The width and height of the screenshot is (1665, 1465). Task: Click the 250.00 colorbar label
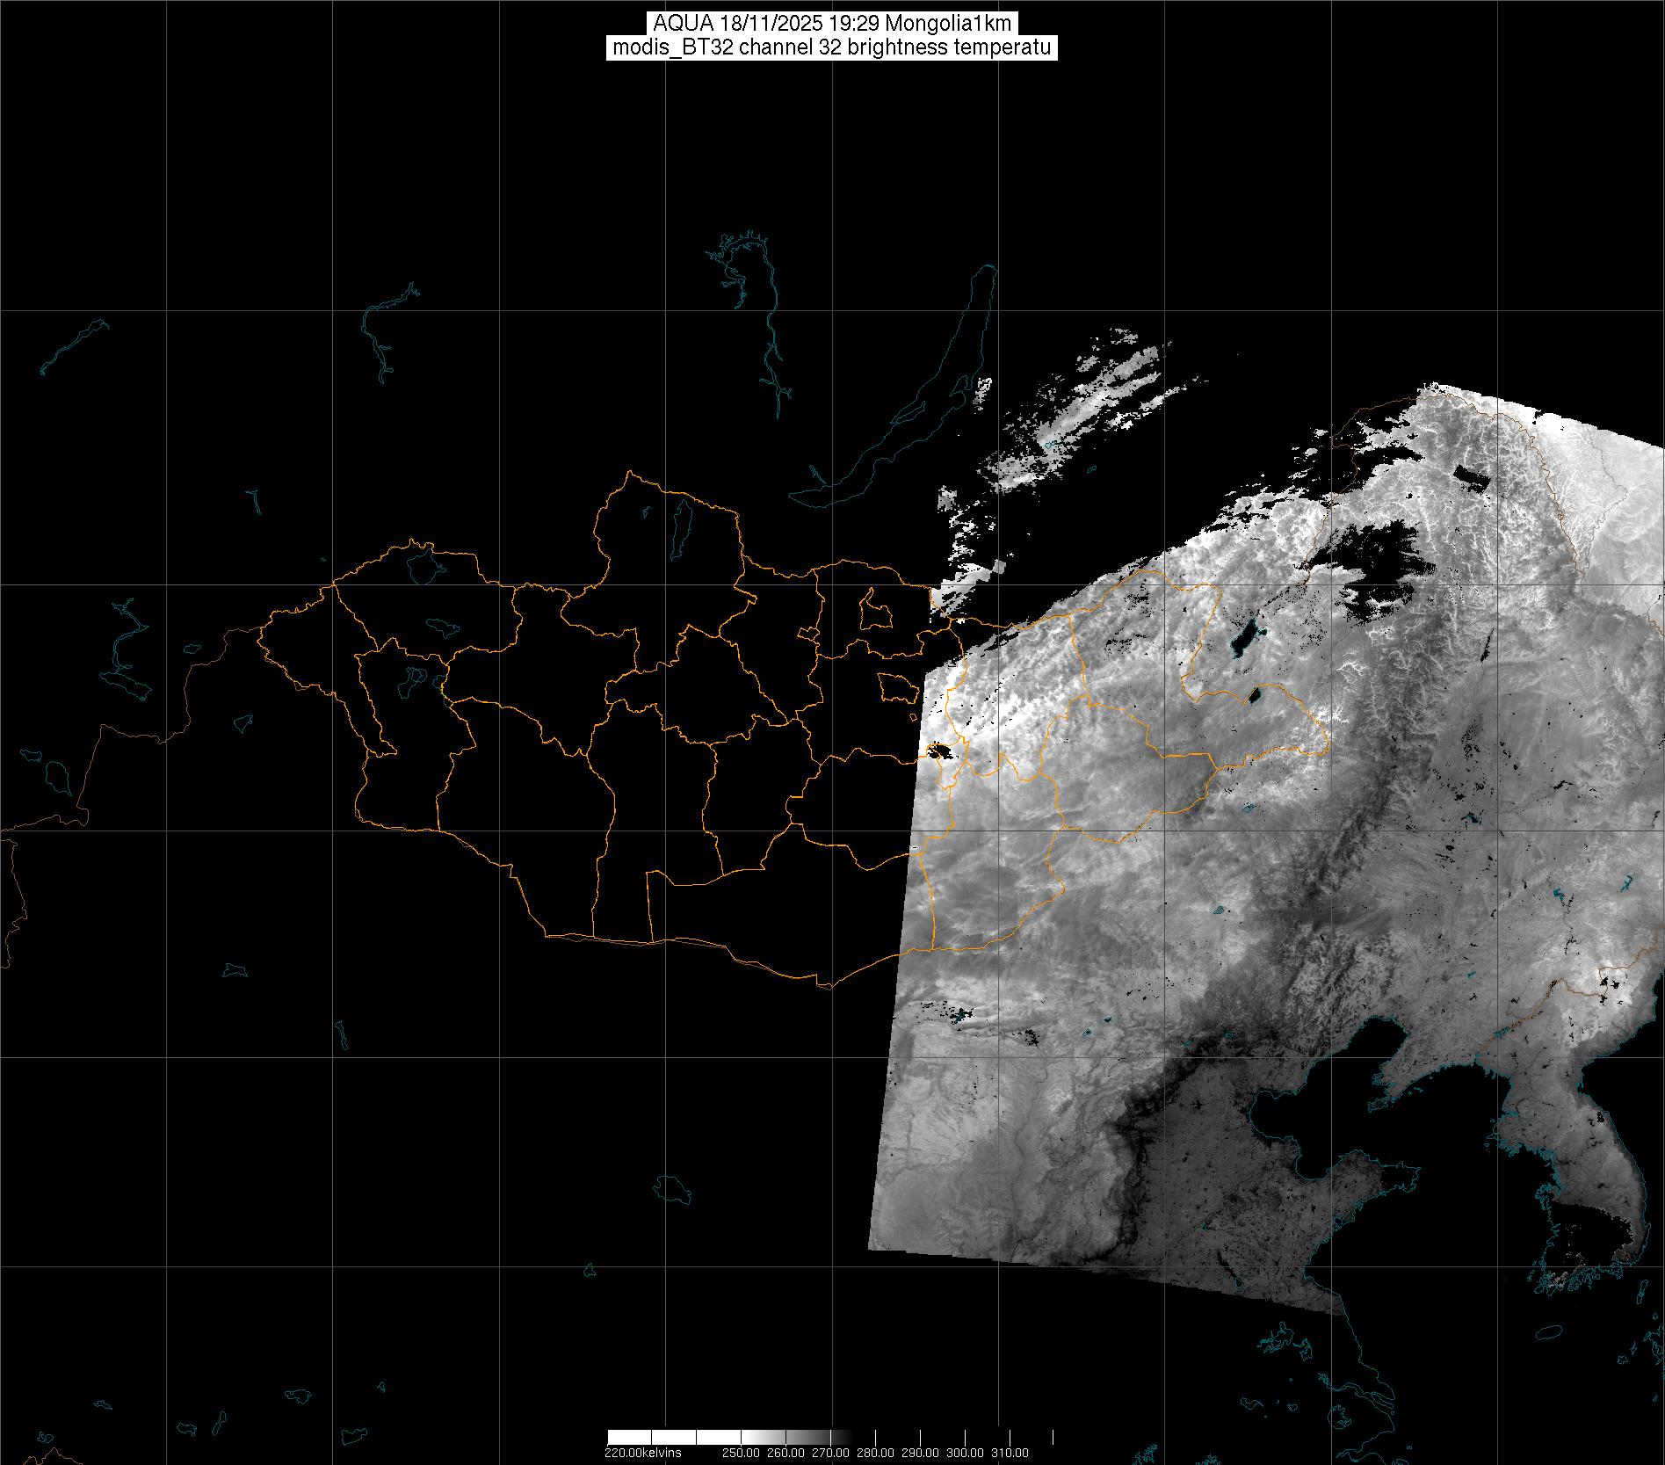(x=741, y=1453)
